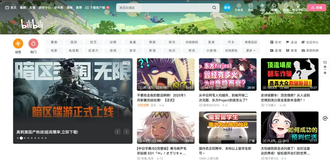This screenshot has height=160, width=330.
Task: Click 下载客户端 download link
Action: pos(97,8)
